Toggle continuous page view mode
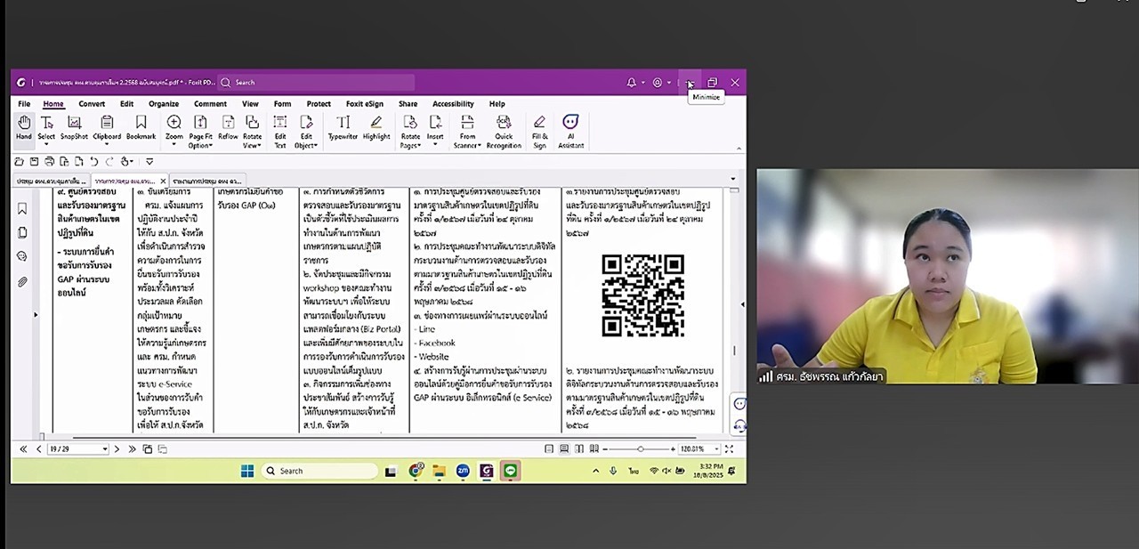 (x=564, y=449)
